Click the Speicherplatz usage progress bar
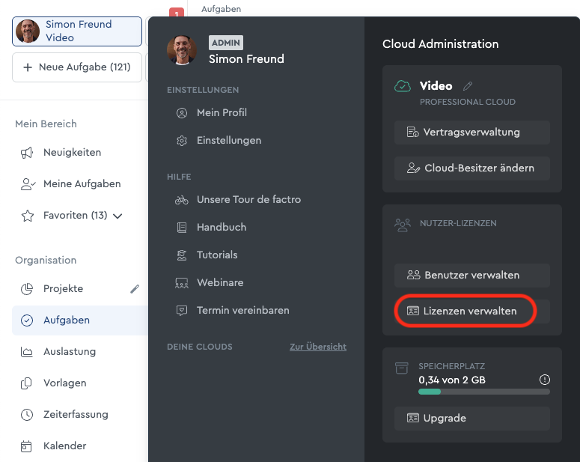 point(484,392)
